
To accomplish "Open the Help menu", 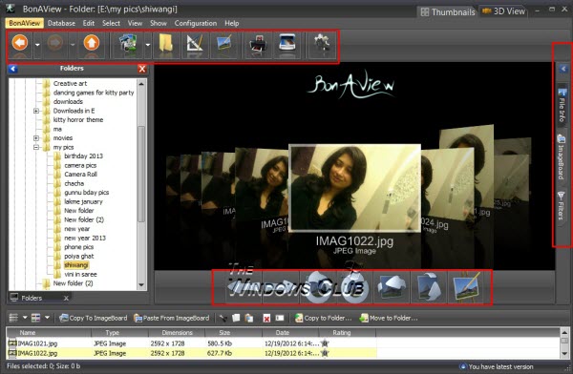I will tap(232, 23).
